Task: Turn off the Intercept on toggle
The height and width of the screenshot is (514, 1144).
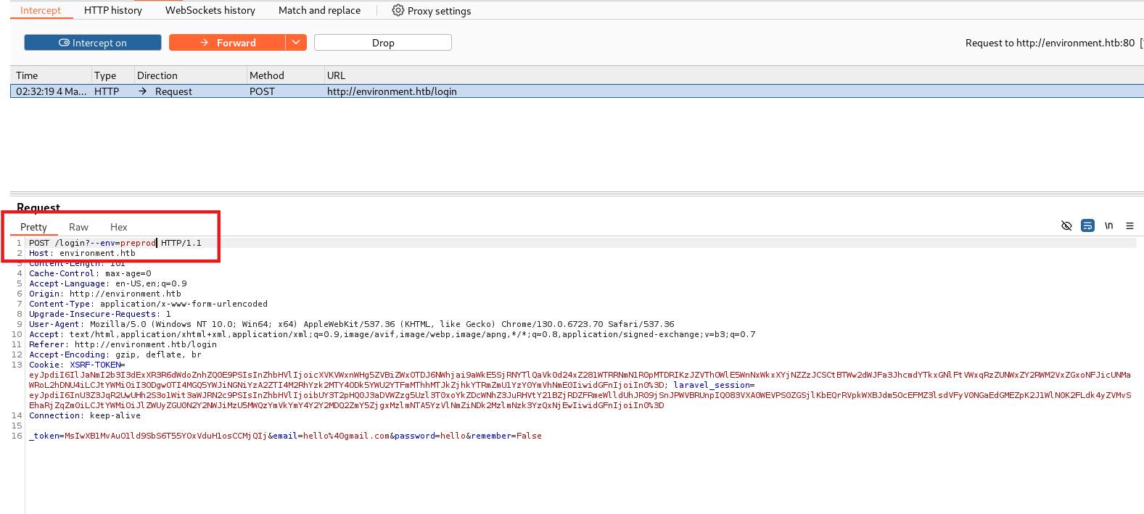Action: click(x=93, y=43)
